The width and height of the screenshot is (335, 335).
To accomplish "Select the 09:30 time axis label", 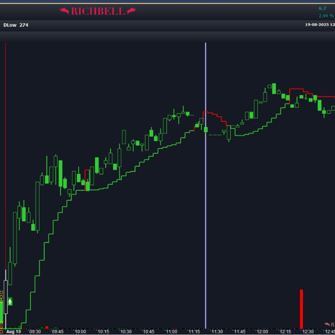I will (x=35, y=331).
